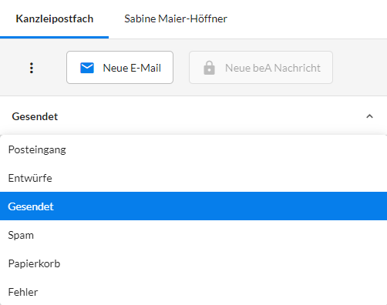Select Posteingang from the folder list
Image resolution: width=387 pixels, height=305 pixels.
193,149
